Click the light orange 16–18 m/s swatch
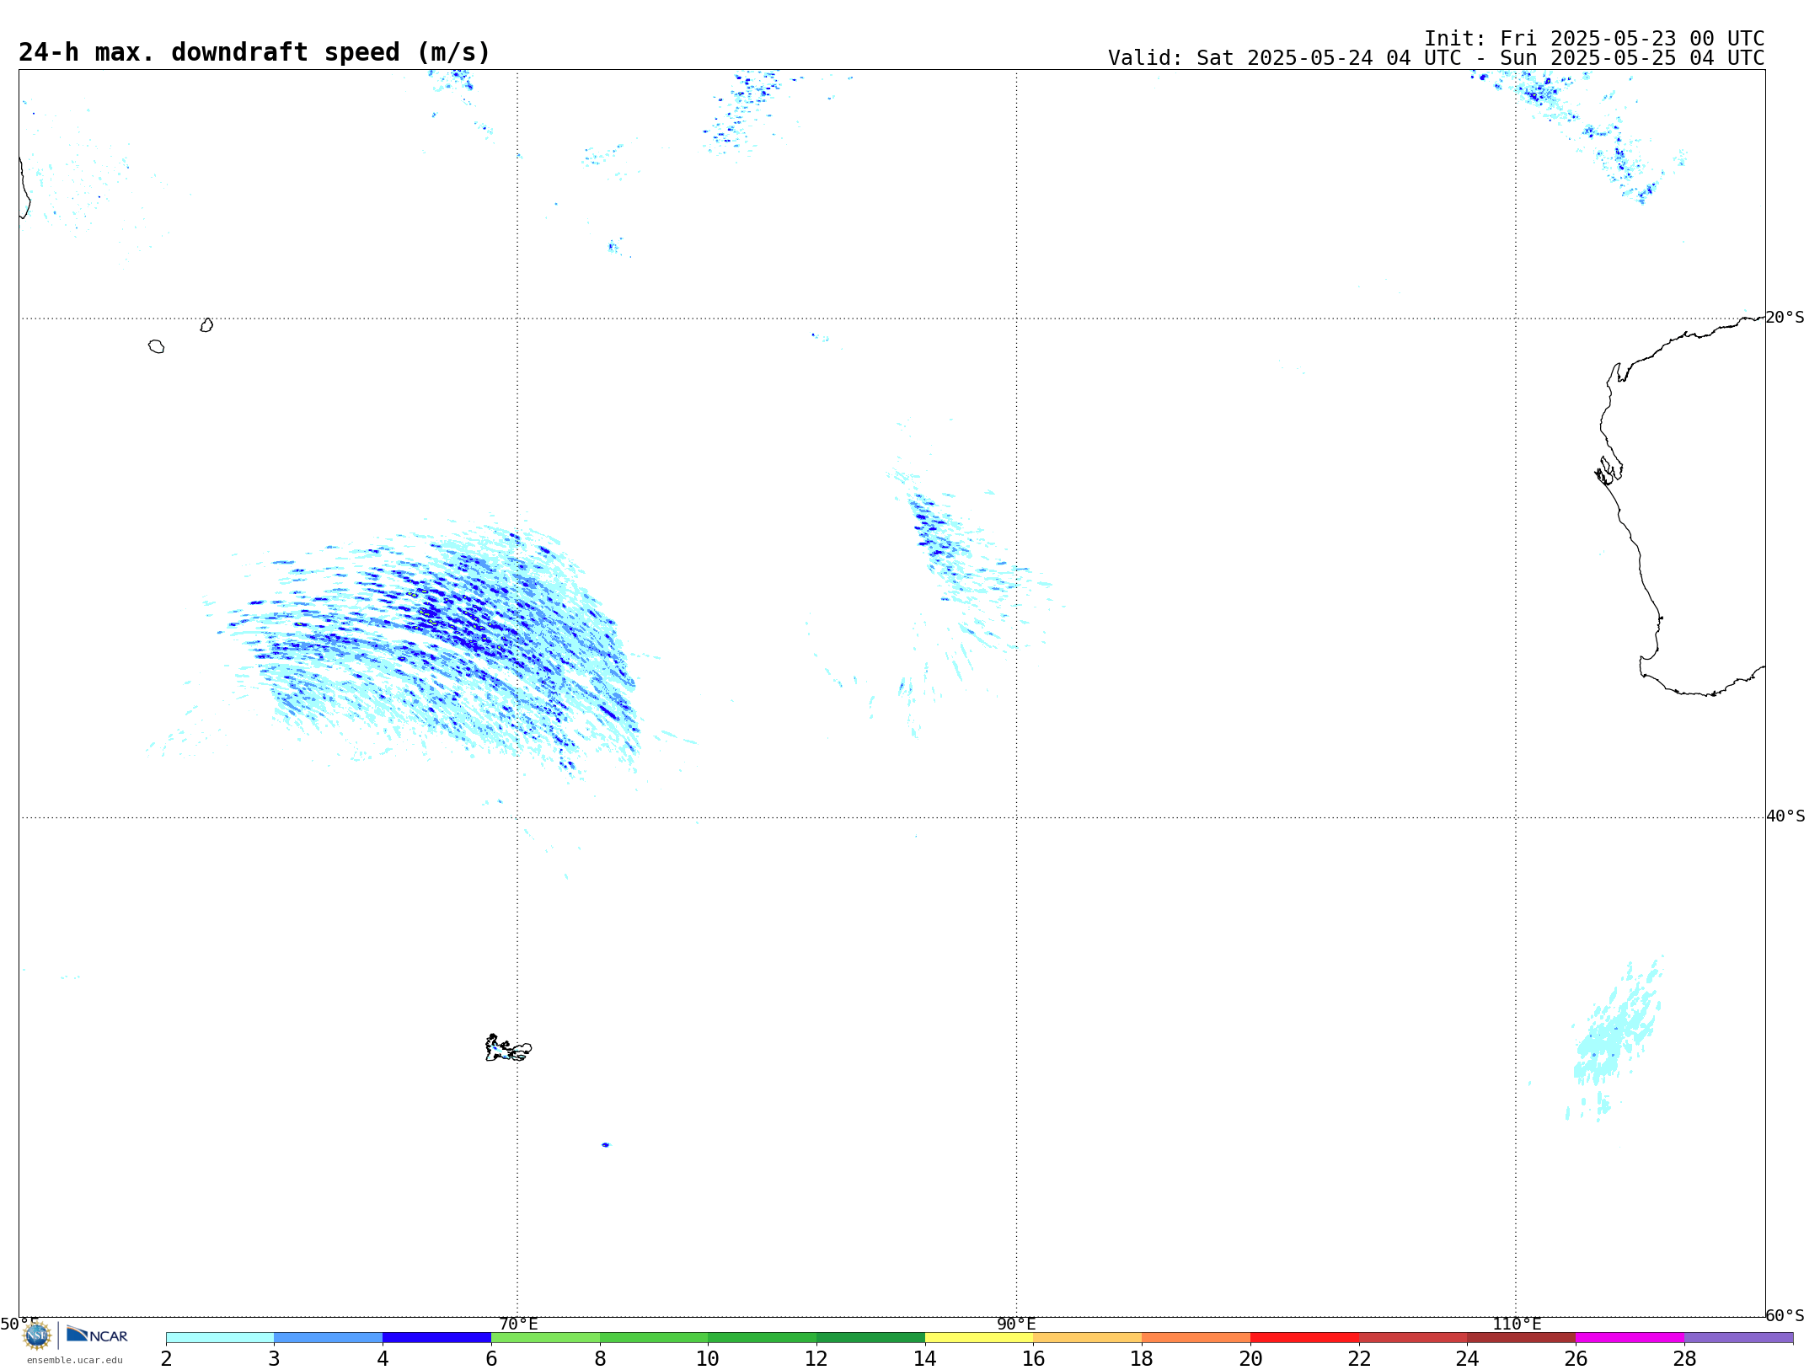The height and width of the screenshot is (1370, 1820). click(1088, 1337)
